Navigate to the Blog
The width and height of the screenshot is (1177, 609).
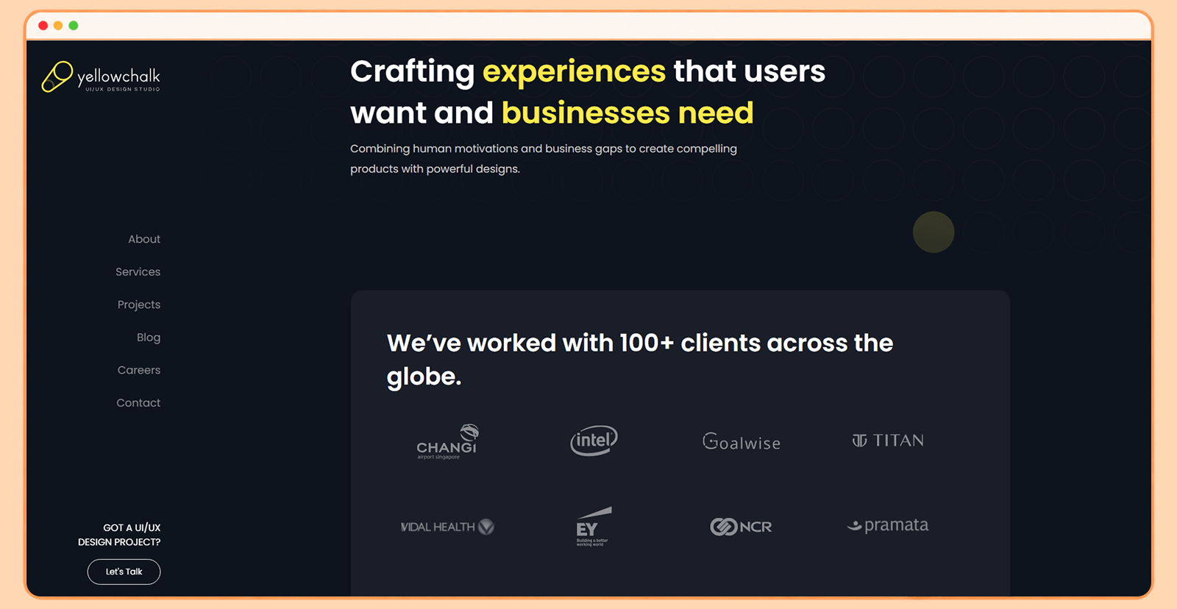pos(149,338)
